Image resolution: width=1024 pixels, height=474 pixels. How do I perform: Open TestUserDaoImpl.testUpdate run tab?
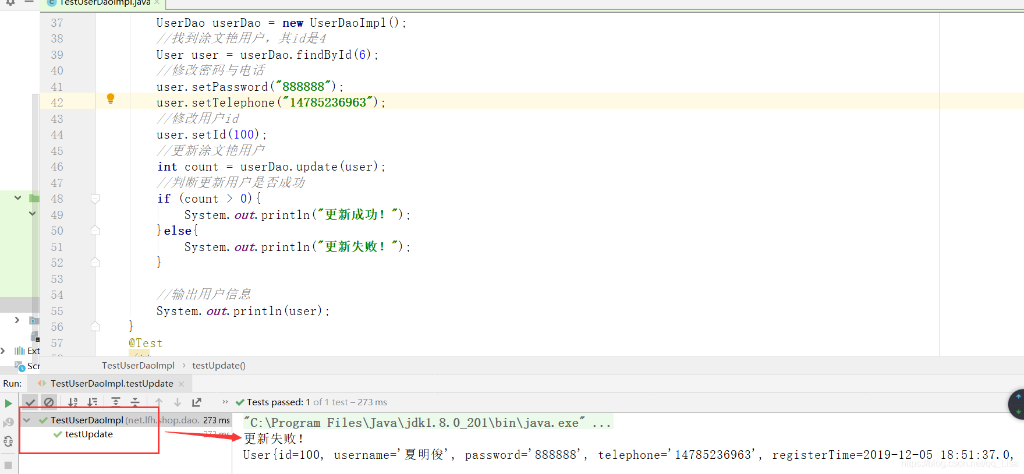click(x=112, y=383)
